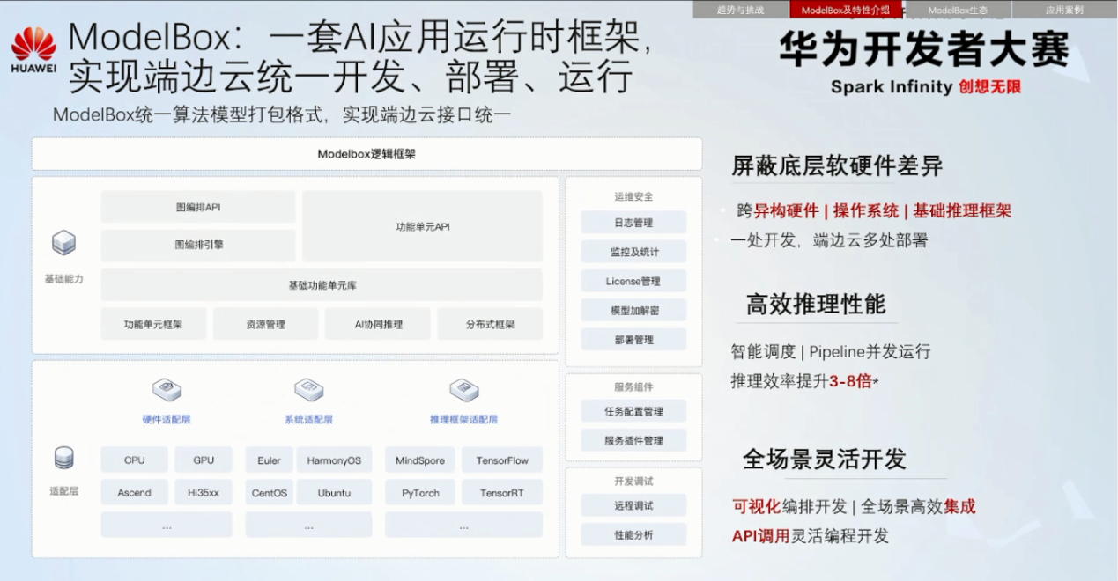
Task: Click the API调用灵活编程开发 line
Action: click(811, 535)
